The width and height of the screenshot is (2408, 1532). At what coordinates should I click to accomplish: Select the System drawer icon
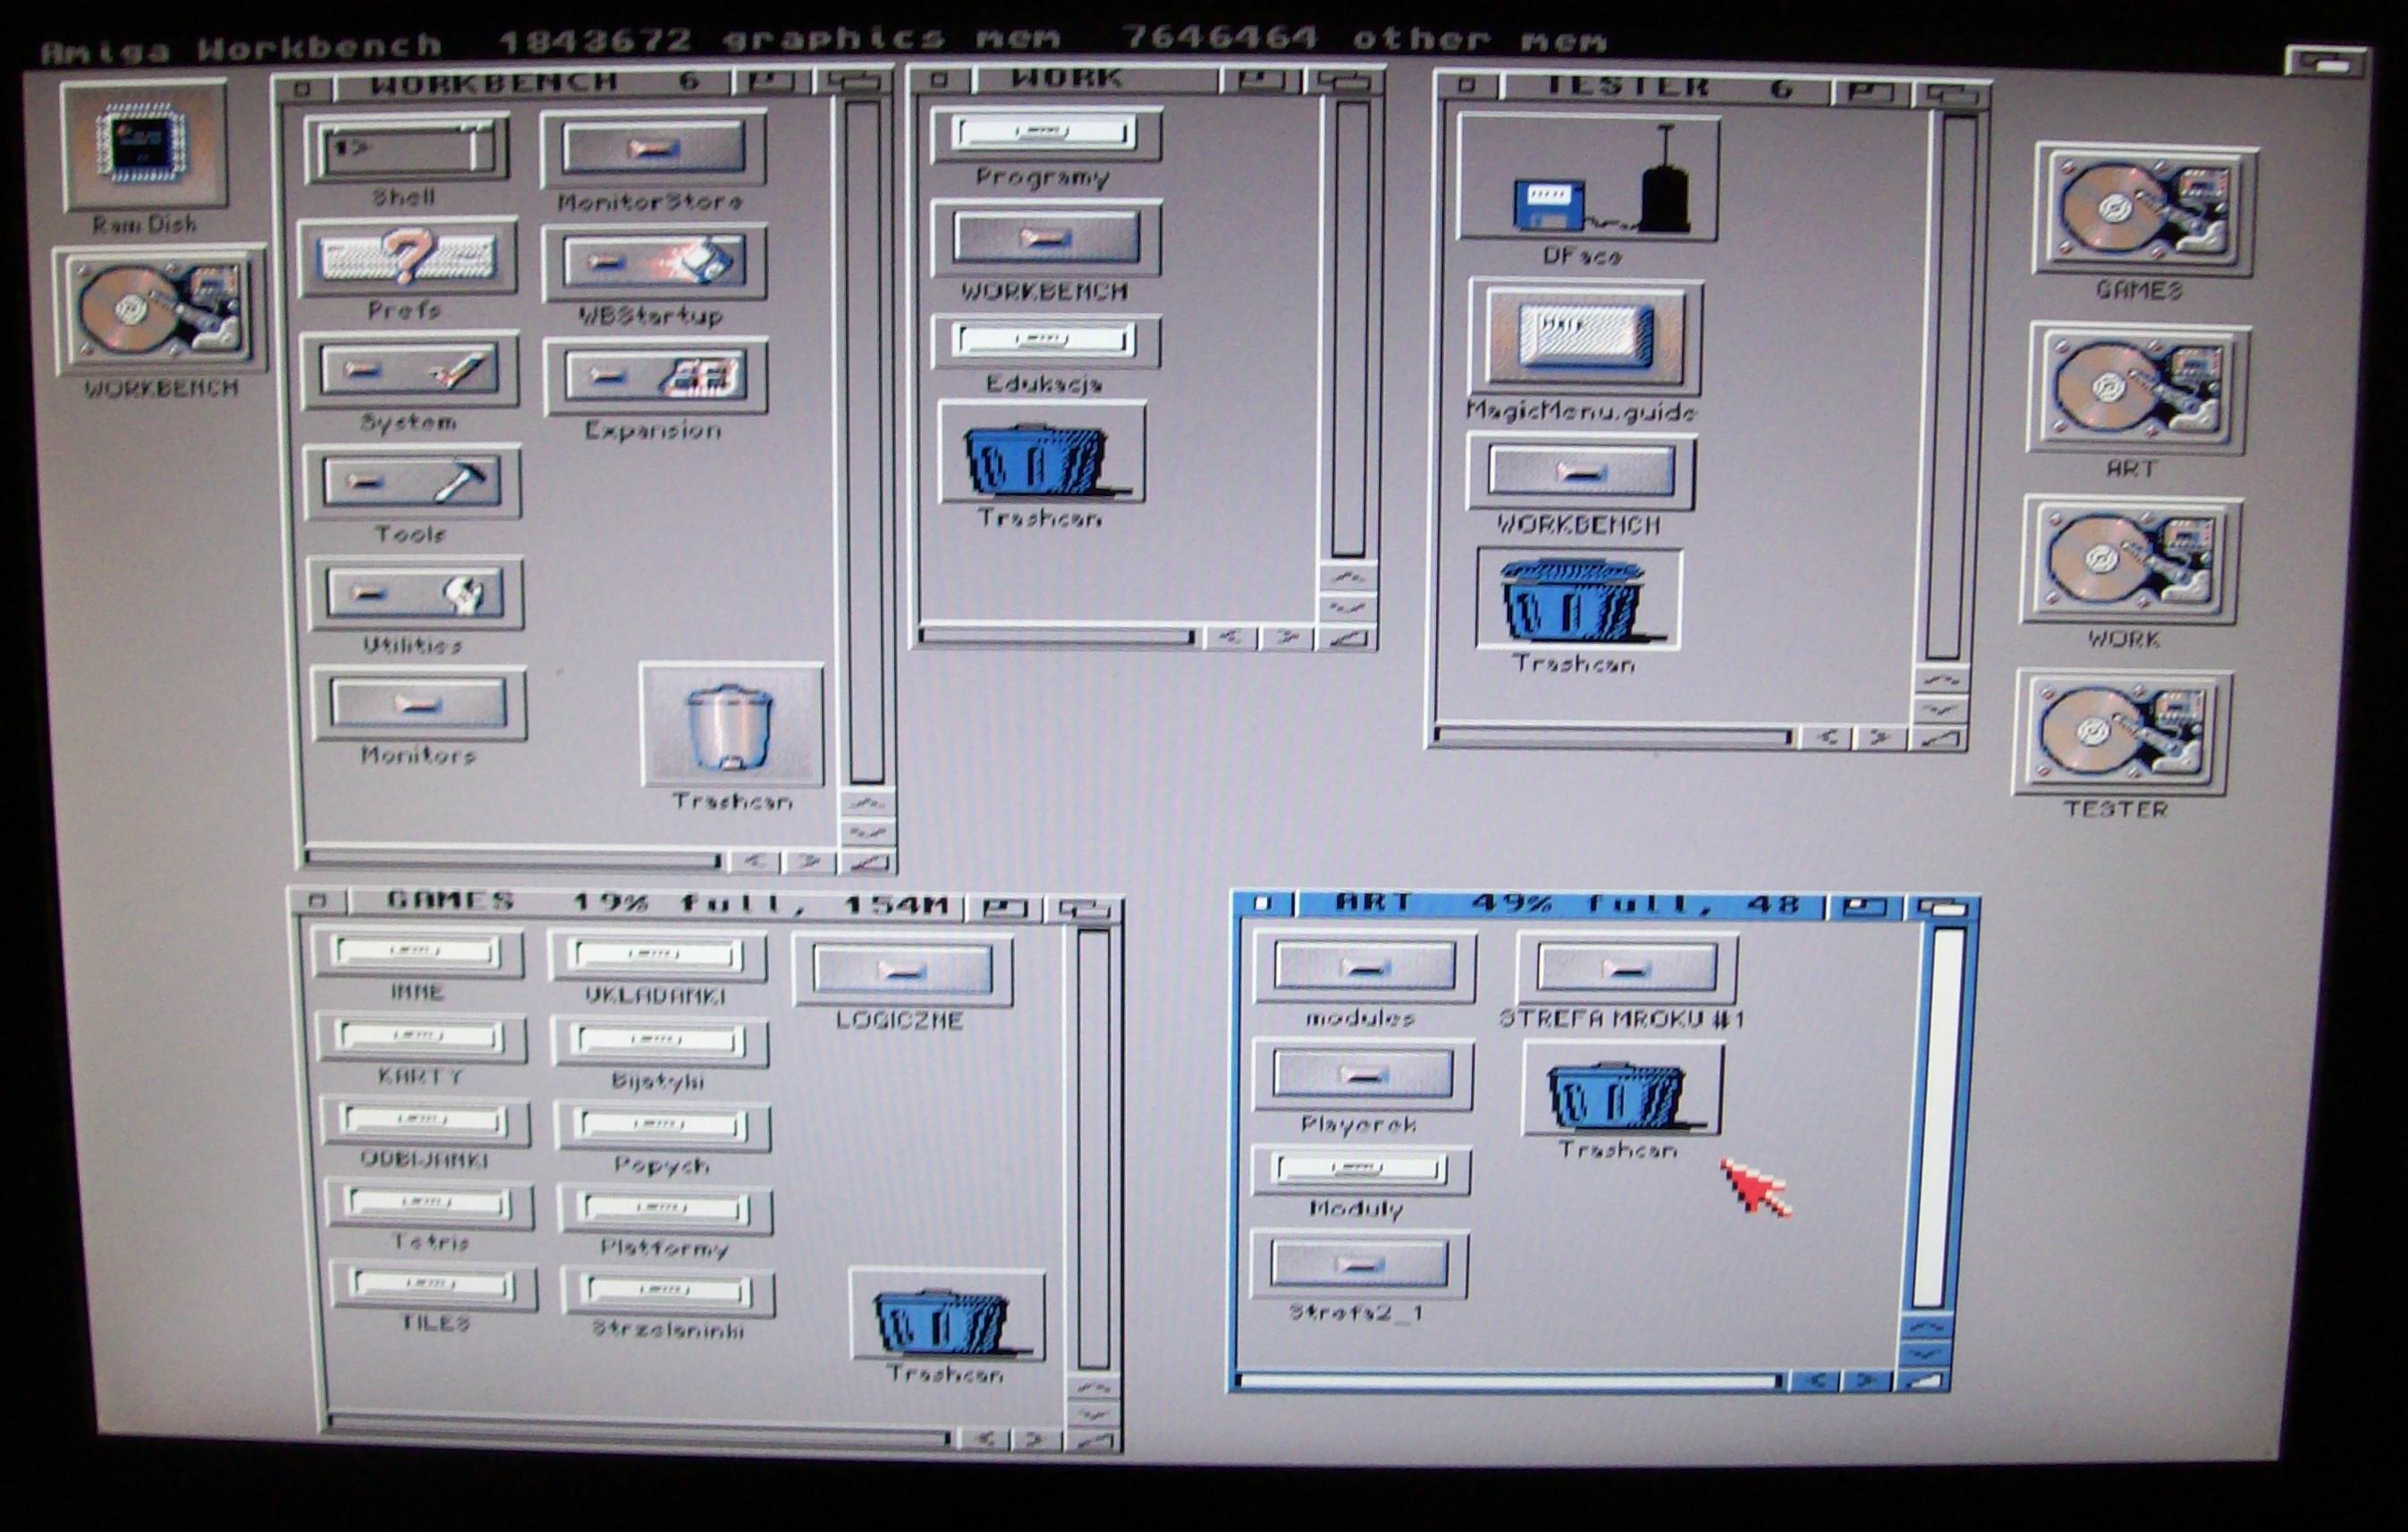pos(410,371)
